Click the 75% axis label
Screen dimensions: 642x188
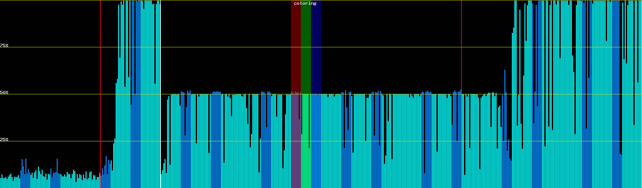[4, 45]
